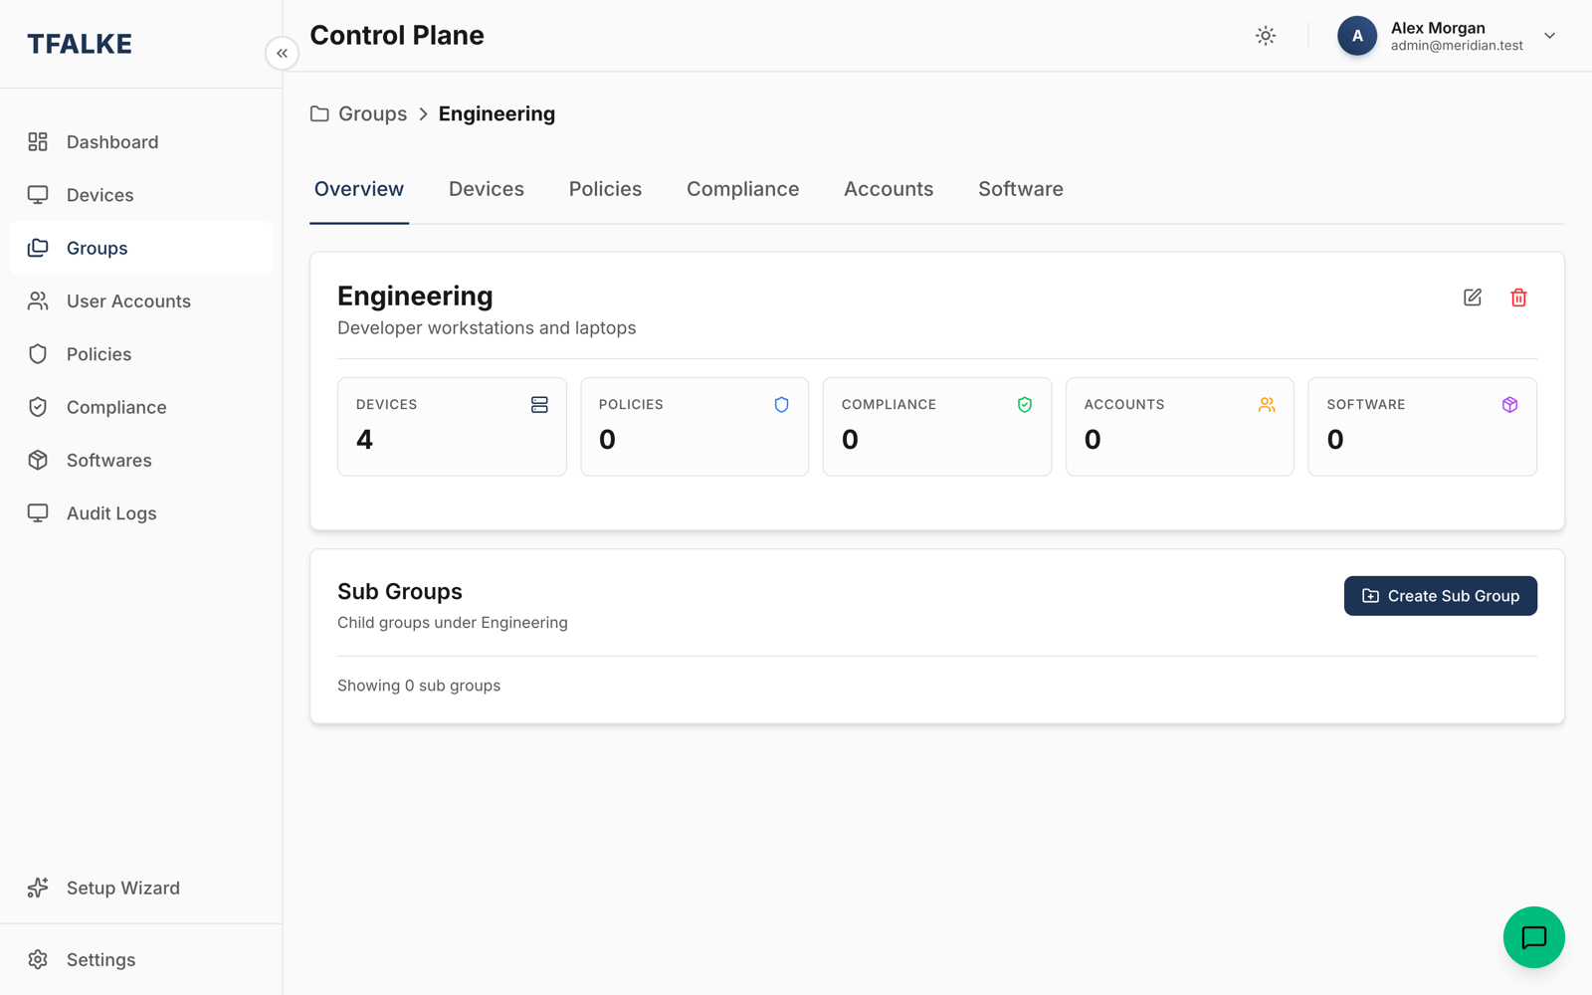Open the green chat widget button

coord(1533,937)
